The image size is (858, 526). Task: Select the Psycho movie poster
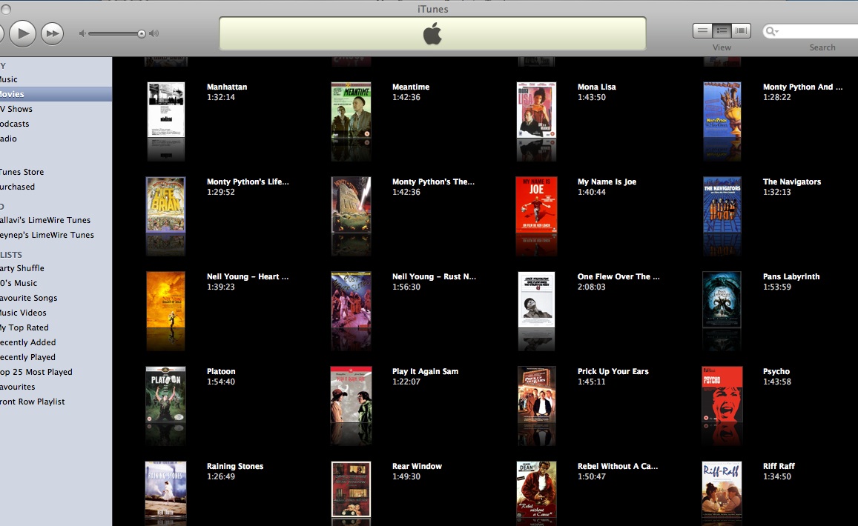pos(722,394)
